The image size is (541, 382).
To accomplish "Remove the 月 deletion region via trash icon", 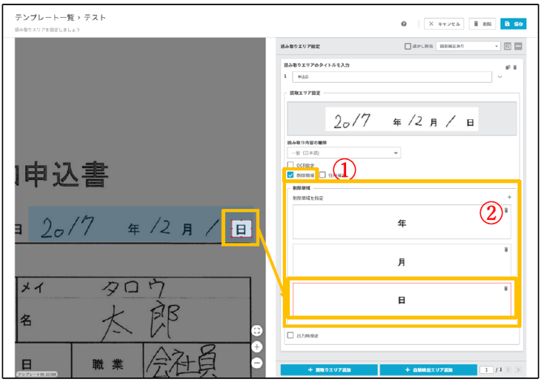I will point(506,249).
